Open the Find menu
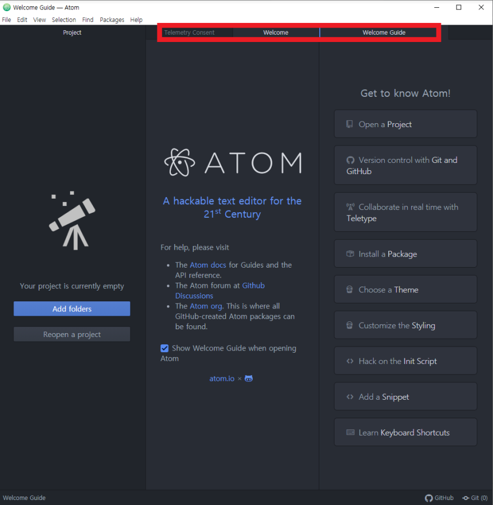This screenshot has height=505, width=493. 87,20
